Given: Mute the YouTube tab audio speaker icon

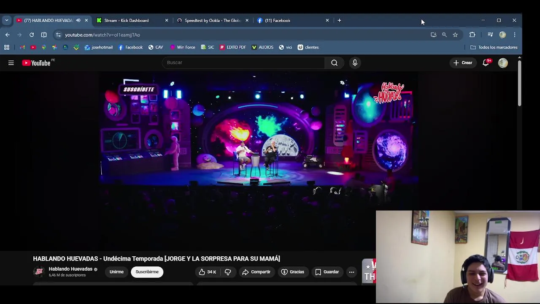Looking at the screenshot, I should click(x=78, y=20).
